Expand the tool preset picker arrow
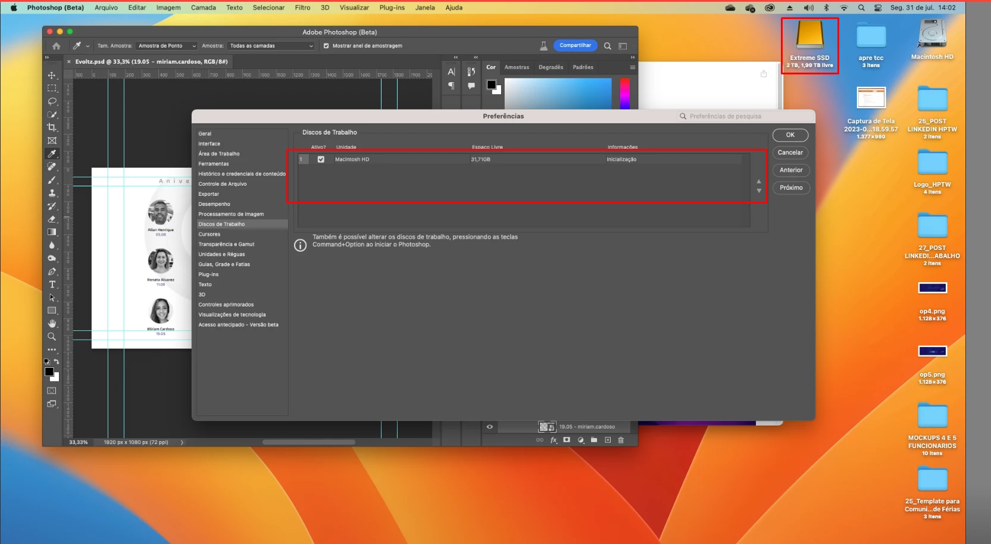The width and height of the screenshot is (991, 544). (x=87, y=46)
